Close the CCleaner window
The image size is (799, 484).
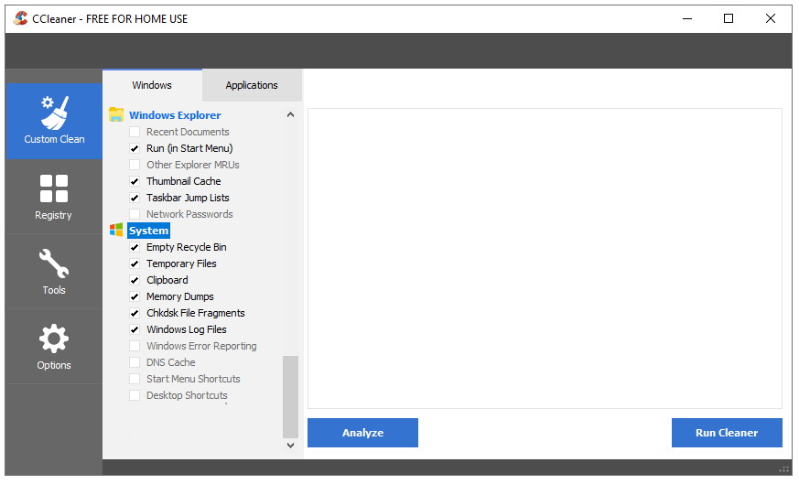pyautogui.click(x=771, y=19)
